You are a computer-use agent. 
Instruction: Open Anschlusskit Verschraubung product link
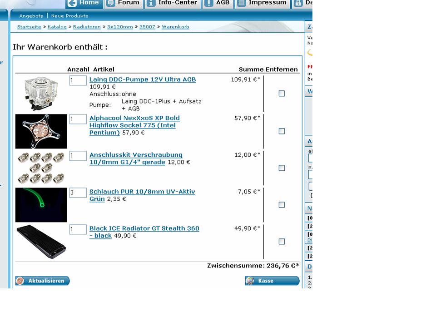[x=136, y=158]
